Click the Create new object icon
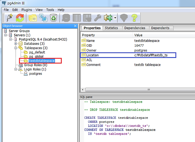 43,18
